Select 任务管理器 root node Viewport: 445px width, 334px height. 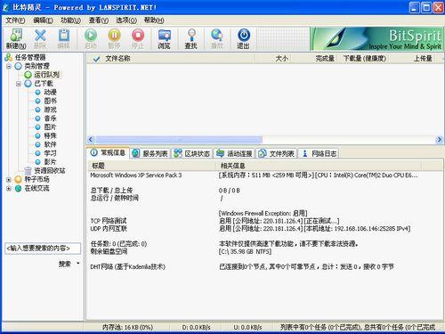click(30, 57)
